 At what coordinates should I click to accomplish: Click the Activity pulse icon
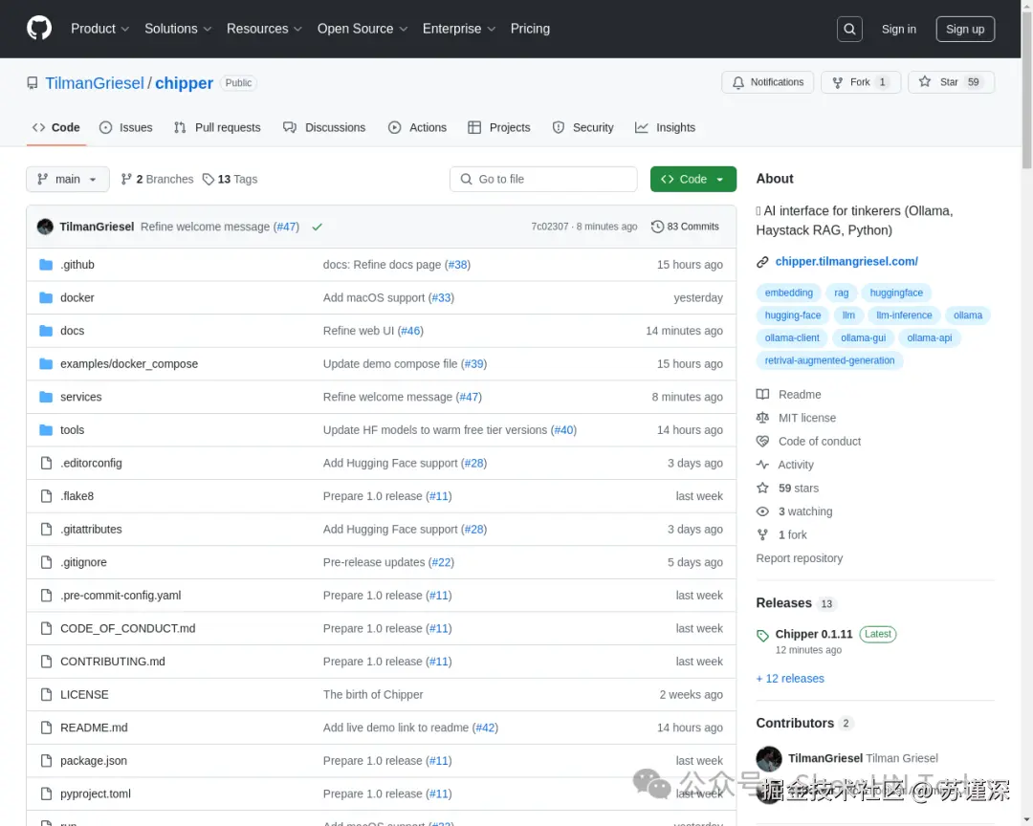762,465
